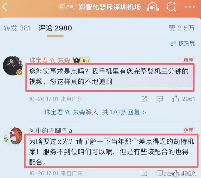Share the comment by 风中的无脚鸟 a

coord(144,173)
